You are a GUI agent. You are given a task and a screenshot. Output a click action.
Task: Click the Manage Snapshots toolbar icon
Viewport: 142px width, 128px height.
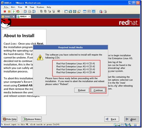34,11
